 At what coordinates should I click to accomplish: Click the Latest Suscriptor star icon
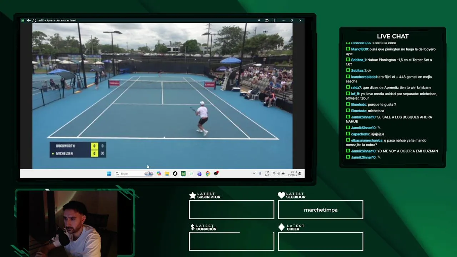pos(192,195)
